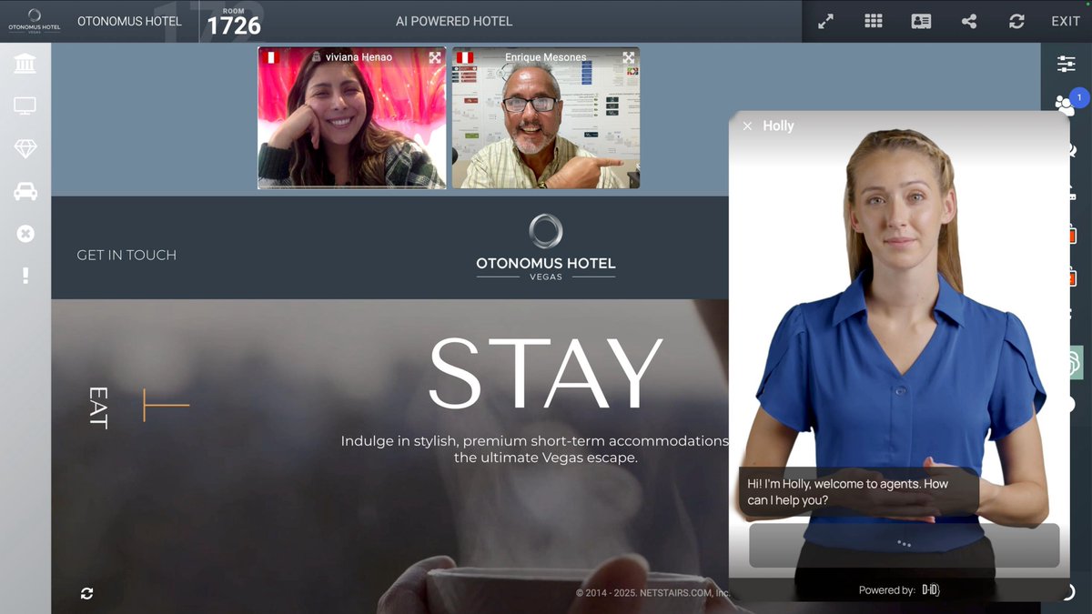Click the Otonomus Hotel logo in top left
This screenshot has height=614, width=1092.
click(x=34, y=21)
